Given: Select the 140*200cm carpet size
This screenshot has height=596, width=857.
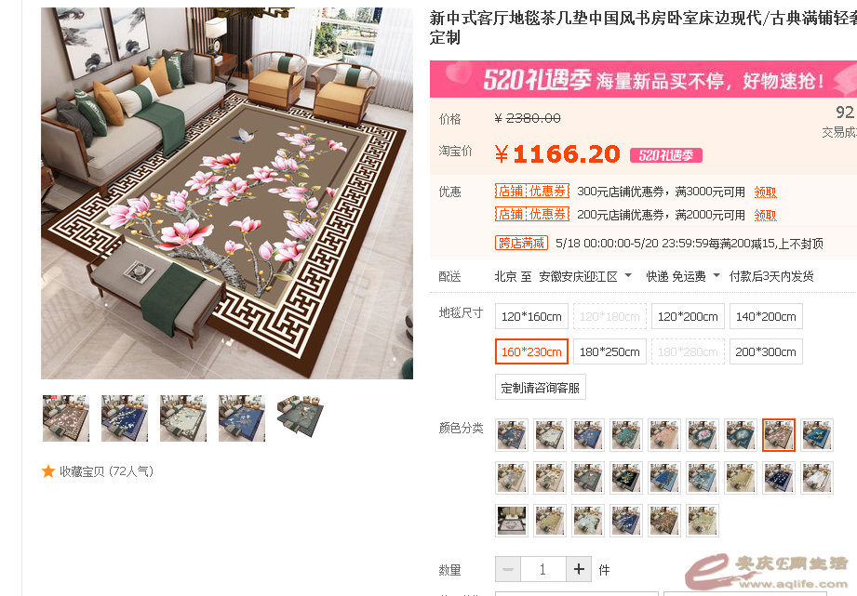Looking at the screenshot, I should [766, 316].
